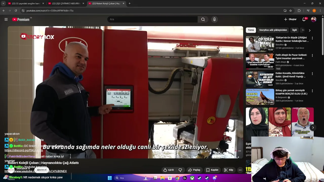The image size is (324, 182).
Task: Close the ŞİŞE ÇEVİRMECİ tab
Action: 83,4
